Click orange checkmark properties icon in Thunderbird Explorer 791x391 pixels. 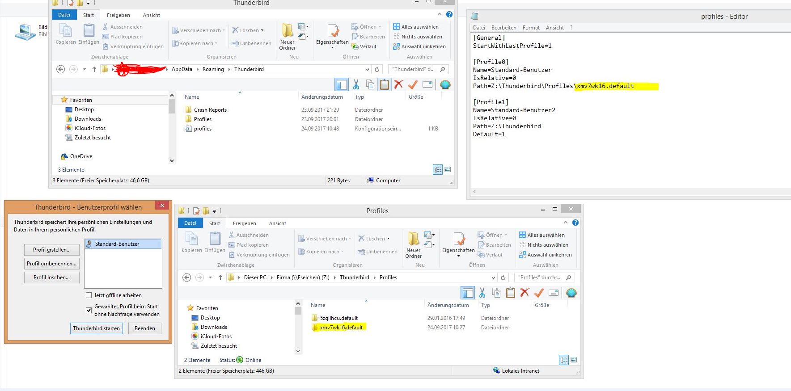pos(413,84)
